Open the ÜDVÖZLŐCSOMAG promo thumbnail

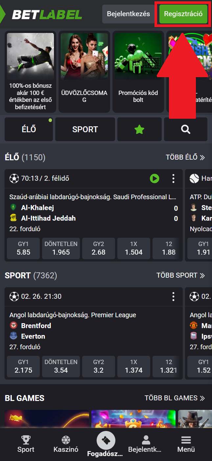point(84,73)
